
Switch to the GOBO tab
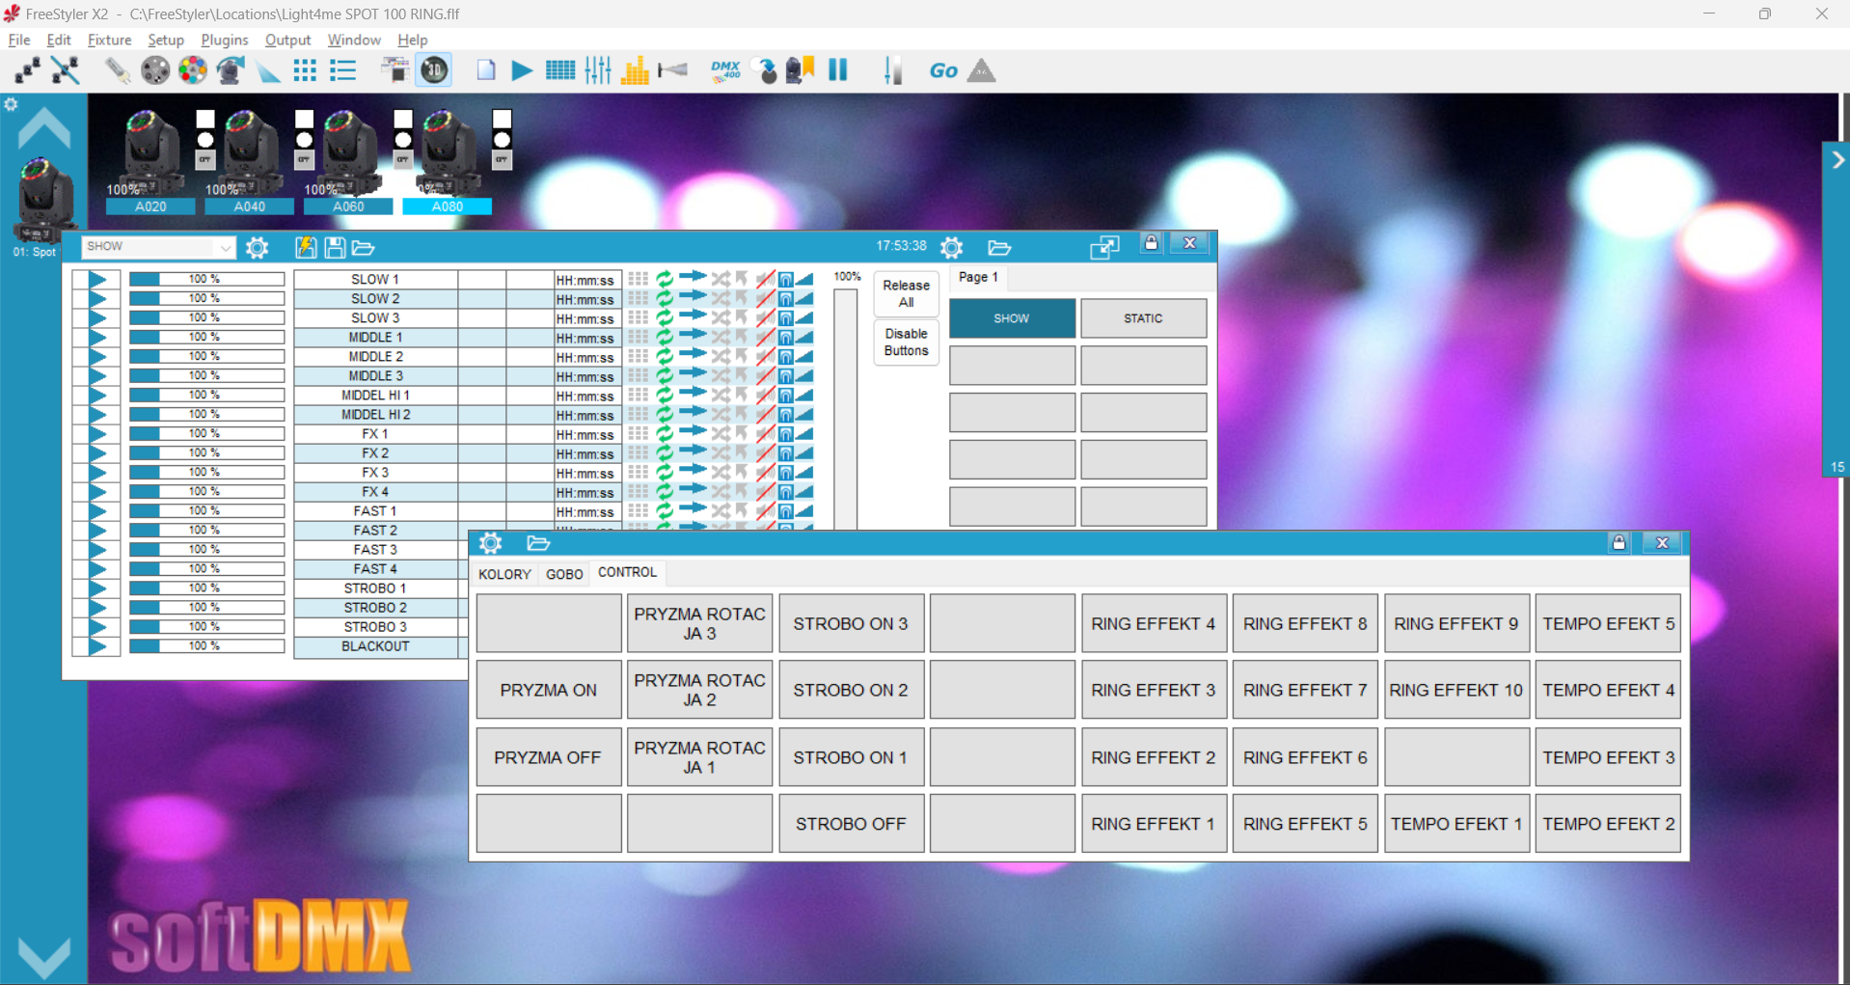(564, 574)
